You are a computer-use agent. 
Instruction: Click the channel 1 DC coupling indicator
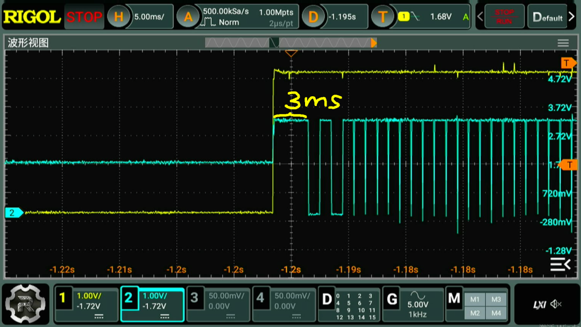pos(99,317)
